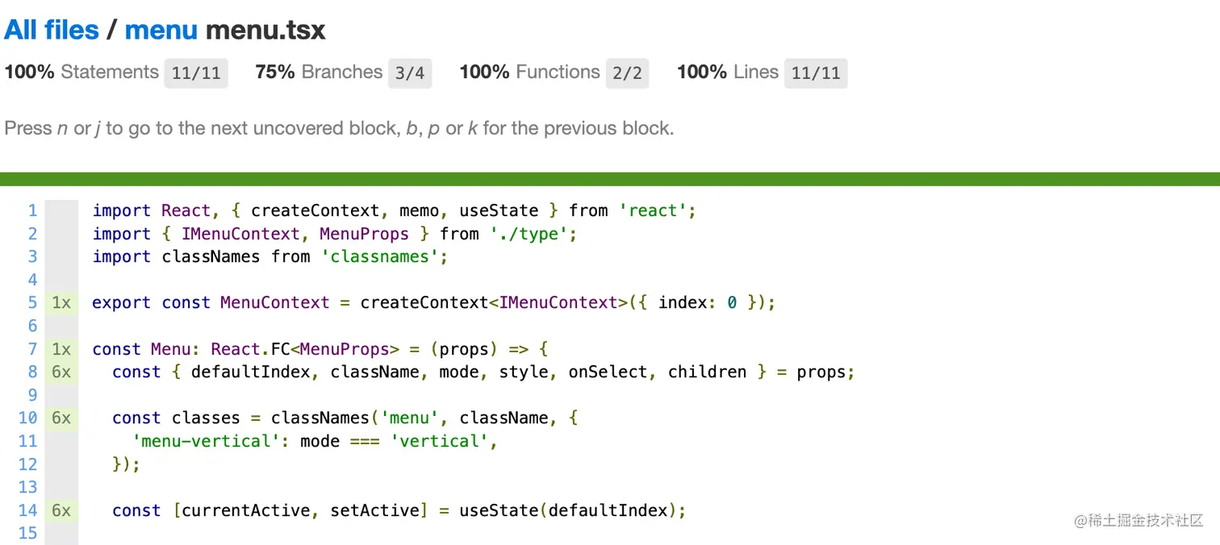
Task: Click the 'react' import string
Action: pyautogui.click(x=652, y=210)
